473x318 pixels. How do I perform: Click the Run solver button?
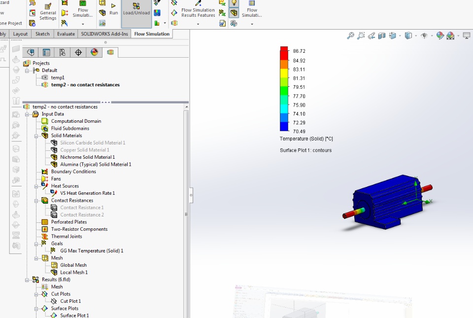click(113, 9)
